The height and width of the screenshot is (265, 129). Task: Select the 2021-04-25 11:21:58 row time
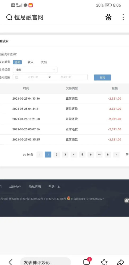[26, 119]
